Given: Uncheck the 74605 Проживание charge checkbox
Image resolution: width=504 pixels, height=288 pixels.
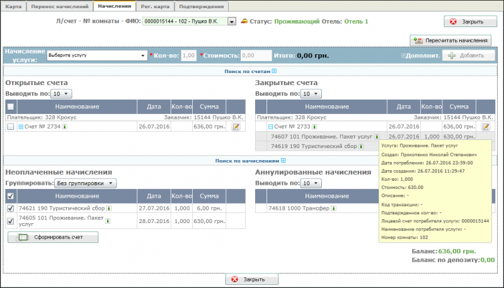Looking at the screenshot, I should pos(10,221).
